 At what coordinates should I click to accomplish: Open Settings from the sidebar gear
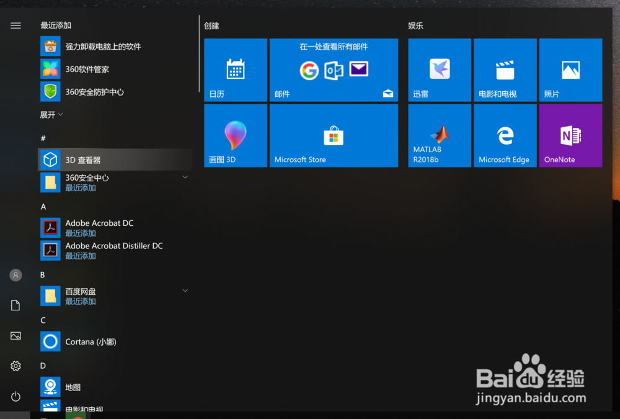pyautogui.click(x=15, y=366)
